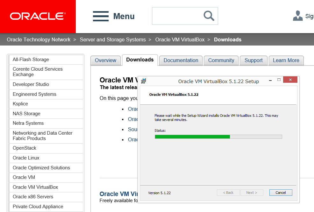Screen dimensions: 314x212
Task: Open Oracle VM VirtualBox sidebar link
Action: pos(46,187)
